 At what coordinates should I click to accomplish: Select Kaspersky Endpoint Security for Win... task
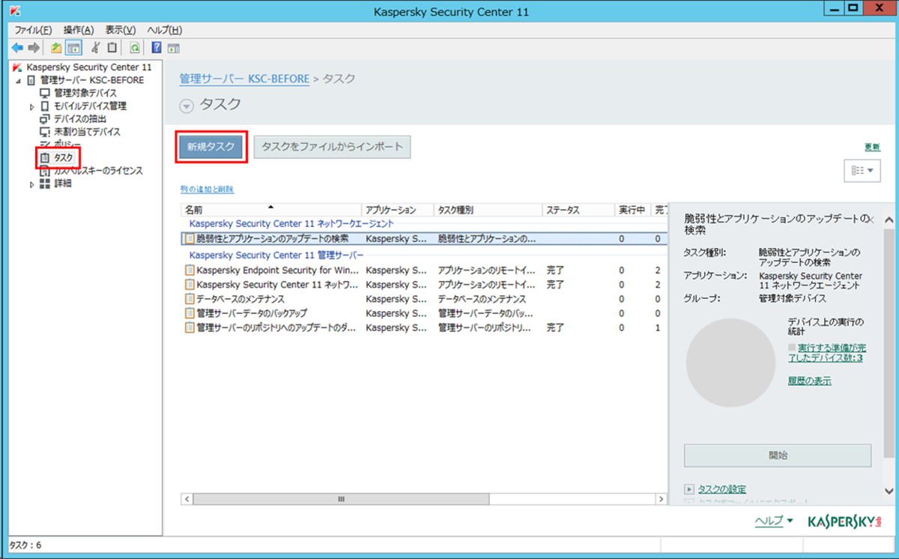click(x=424, y=270)
